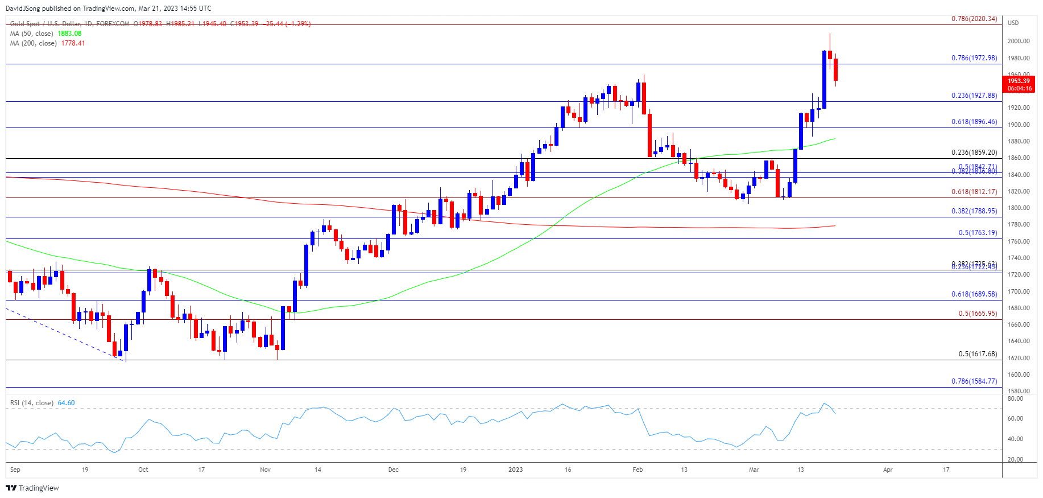The width and height of the screenshot is (1043, 498).
Task: Select the 0.236(1859.20) Fibonacci label
Action: (974, 153)
